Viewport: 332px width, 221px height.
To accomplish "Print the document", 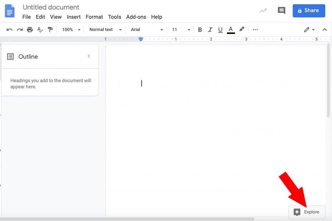I will 30,29.
